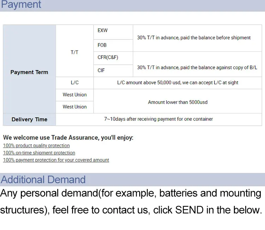Follow the 100% on-time shipment protection link
This screenshot has width=265, height=230.
tap(39, 153)
